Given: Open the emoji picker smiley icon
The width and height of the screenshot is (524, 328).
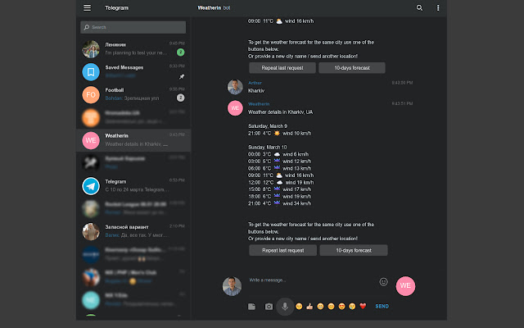Looking at the screenshot, I should 383,282.
